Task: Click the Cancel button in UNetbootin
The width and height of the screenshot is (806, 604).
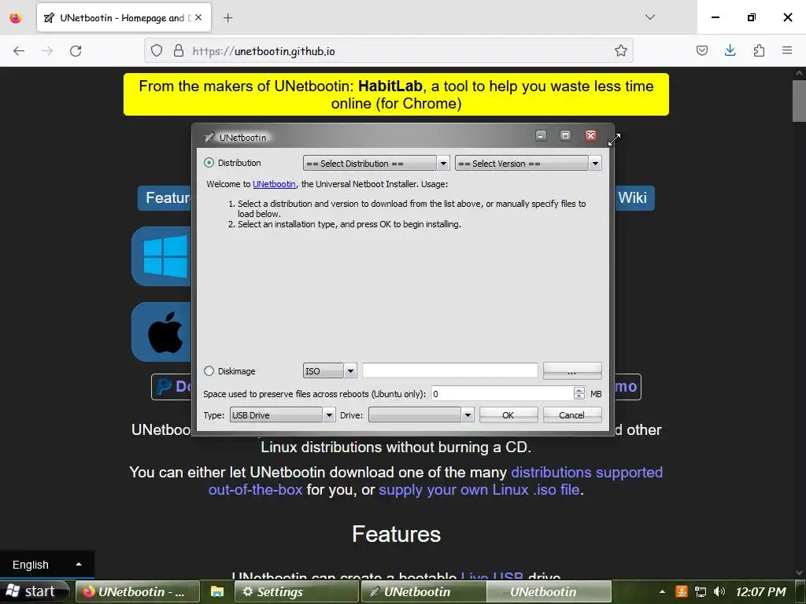Action: 572,415
